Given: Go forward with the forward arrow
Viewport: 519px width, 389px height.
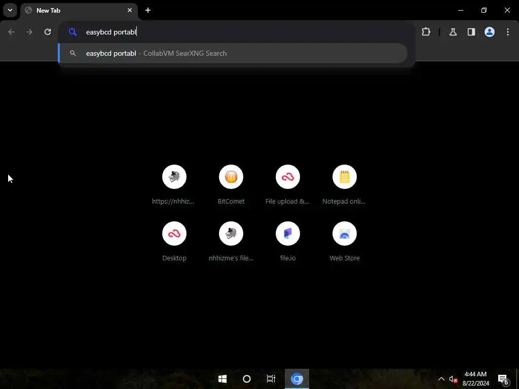Looking at the screenshot, I should click(x=29, y=32).
